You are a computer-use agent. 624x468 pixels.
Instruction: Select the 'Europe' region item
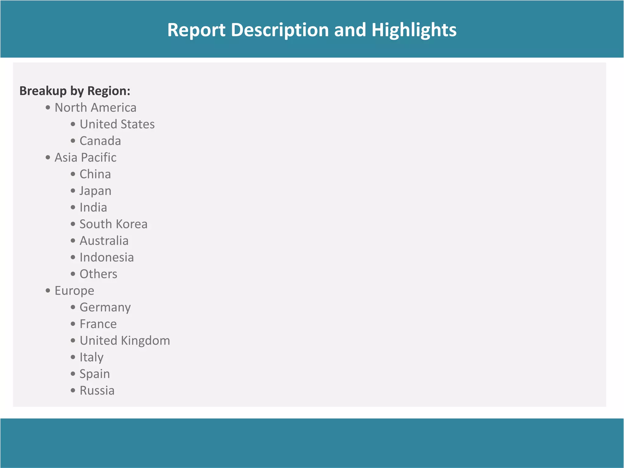74,291
